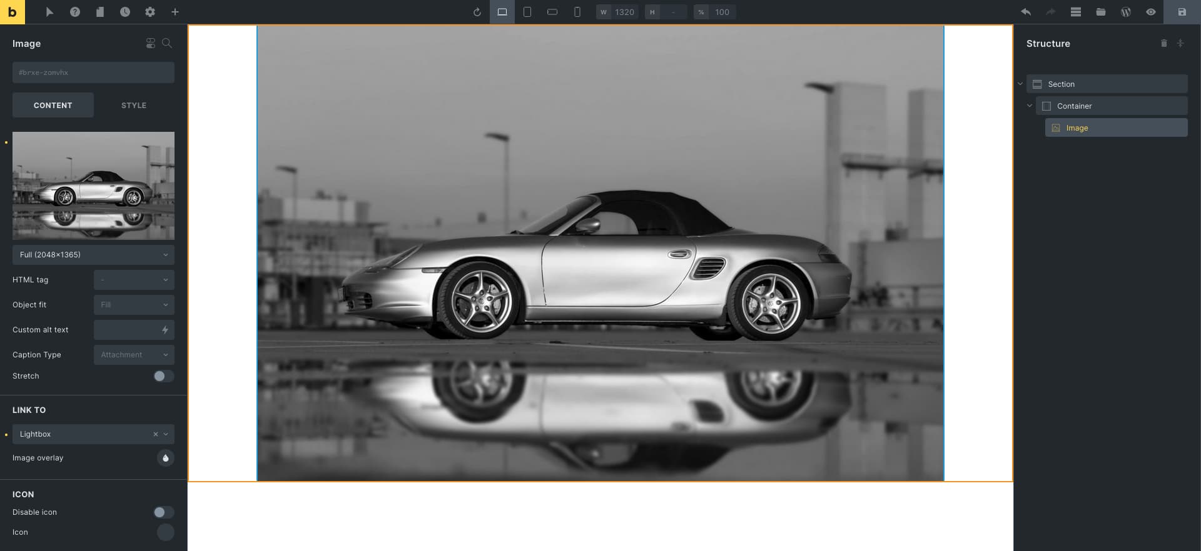
Task: Select the tablet portrait breakpoint icon
Action: point(527,12)
